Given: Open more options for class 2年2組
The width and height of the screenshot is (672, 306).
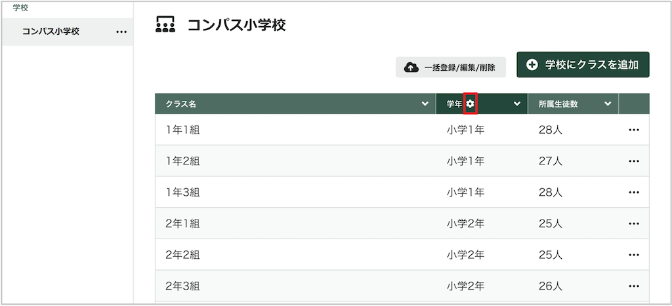Looking at the screenshot, I should click(633, 255).
